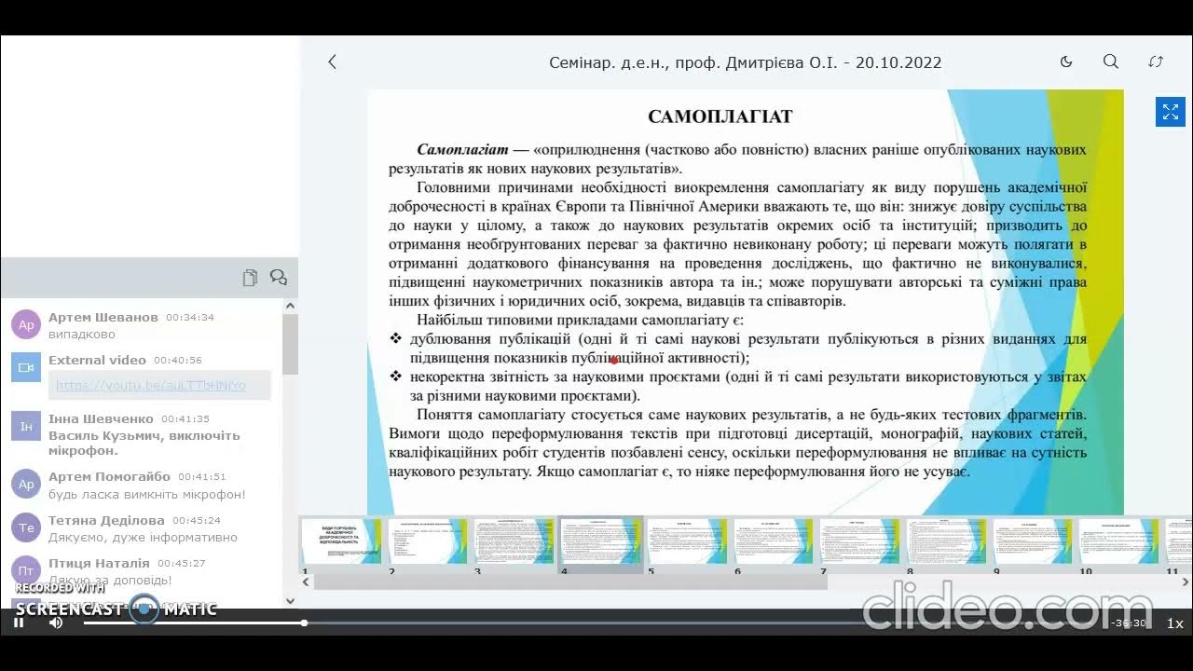
Task: Click message 'Василь Кузьмич, виключіть мікрофон.'
Action: pos(144,443)
